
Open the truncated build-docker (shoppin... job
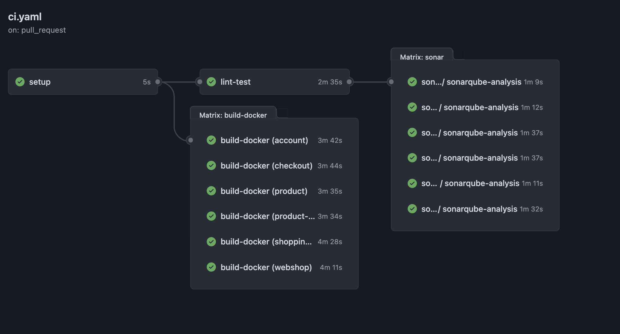266,242
